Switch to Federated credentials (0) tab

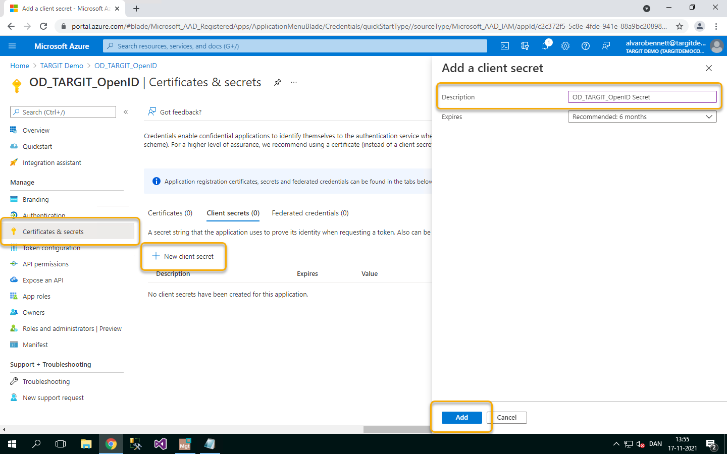pyautogui.click(x=310, y=213)
